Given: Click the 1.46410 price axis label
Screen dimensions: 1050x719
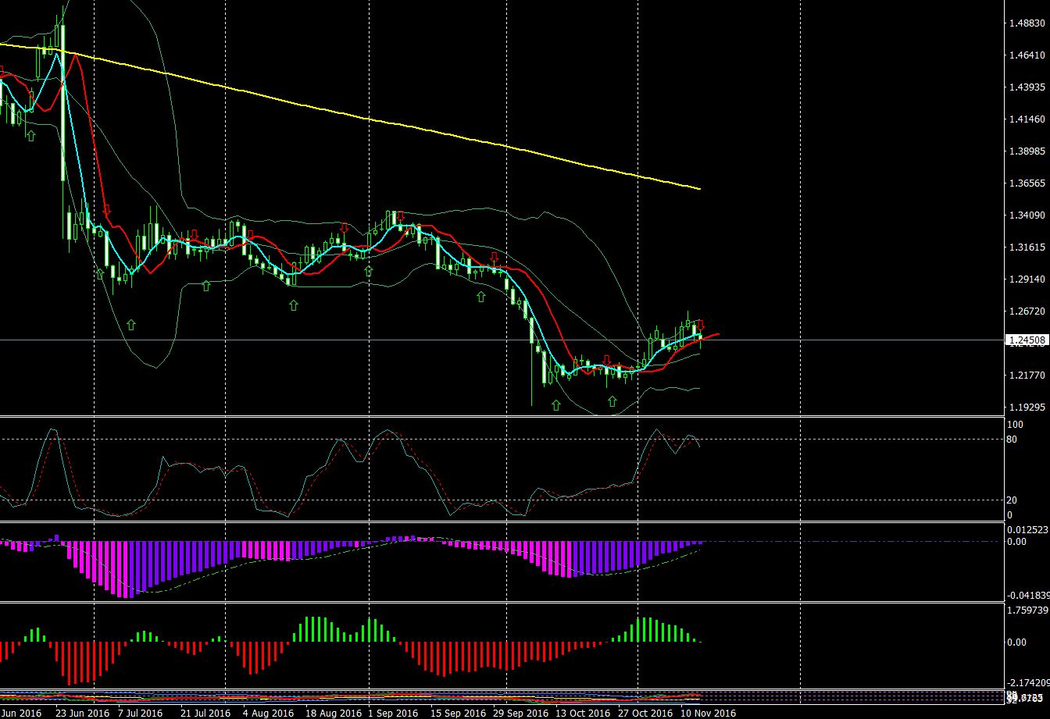Looking at the screenshot, I should tap(1027, 55).
